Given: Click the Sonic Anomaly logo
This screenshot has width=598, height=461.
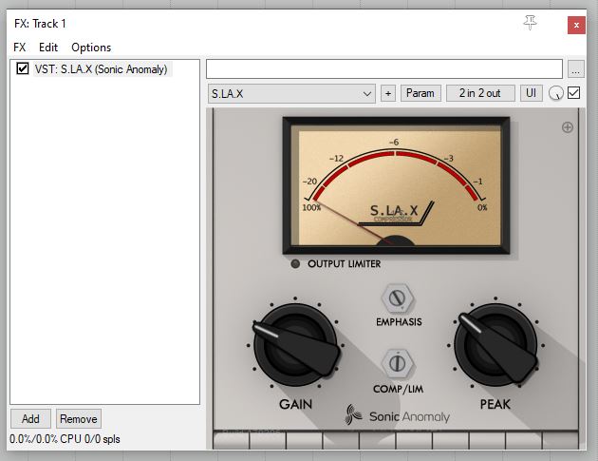Looking at the screenshot, I should (398, 415).
